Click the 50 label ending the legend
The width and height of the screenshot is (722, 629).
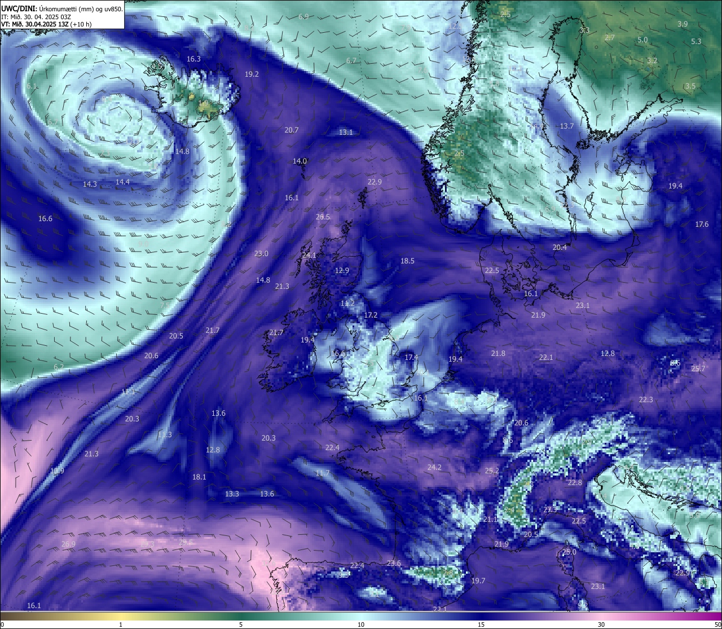(x=717, y=624)
